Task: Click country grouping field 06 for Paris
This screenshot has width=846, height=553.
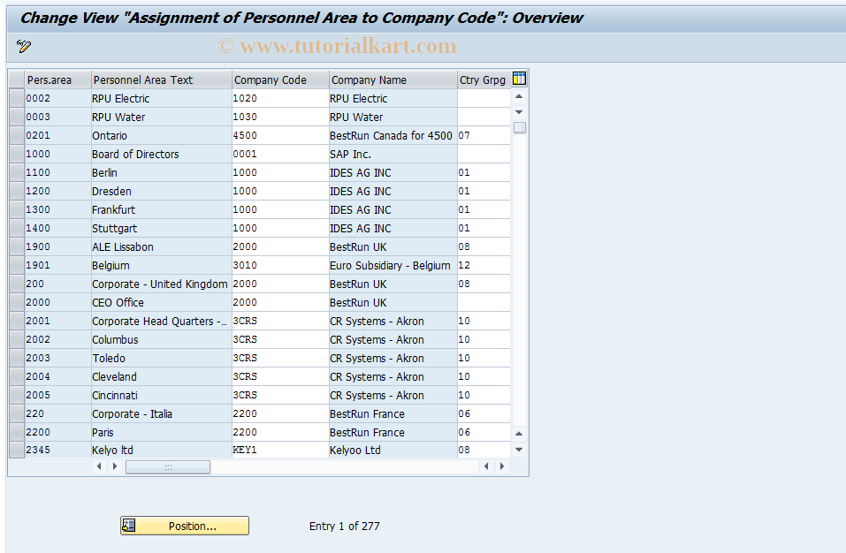Action: pos(484,432)
